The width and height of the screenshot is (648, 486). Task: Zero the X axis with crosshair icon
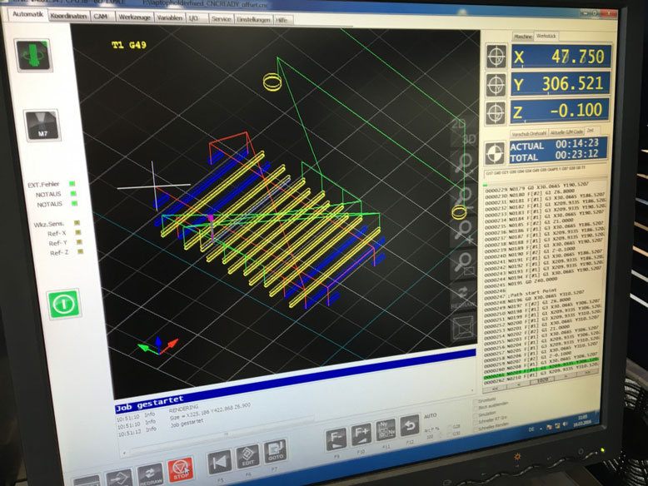496,56
